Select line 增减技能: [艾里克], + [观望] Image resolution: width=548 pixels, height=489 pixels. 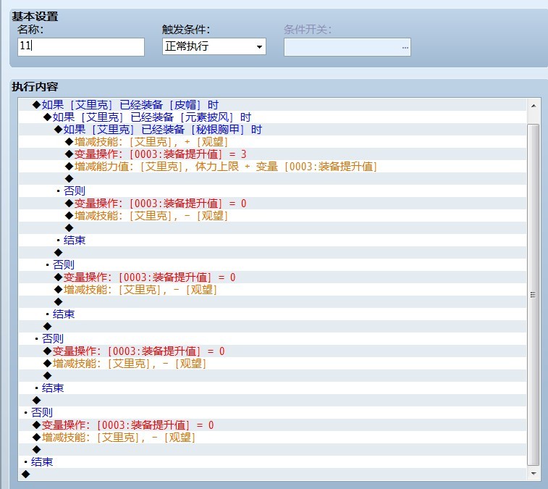click(272, 142)
